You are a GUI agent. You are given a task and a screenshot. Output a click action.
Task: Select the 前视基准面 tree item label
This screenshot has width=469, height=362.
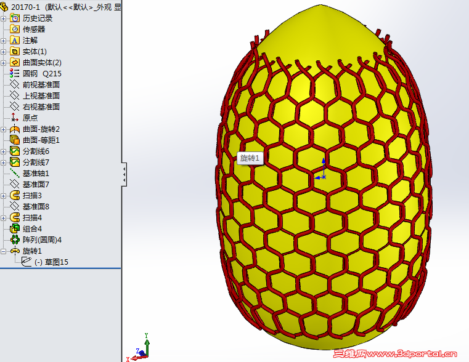(x=41, y=85)
